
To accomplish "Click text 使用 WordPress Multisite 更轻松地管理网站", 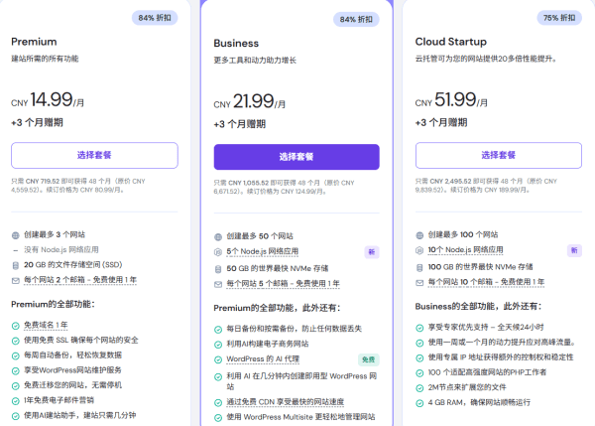I will point(300,417).
